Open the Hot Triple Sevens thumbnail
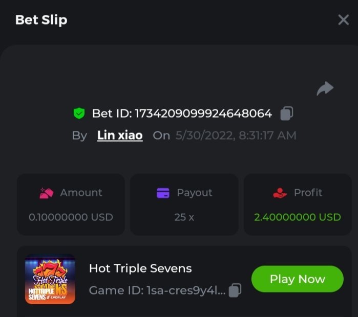 pyautogui.click(x=50, y=279)
